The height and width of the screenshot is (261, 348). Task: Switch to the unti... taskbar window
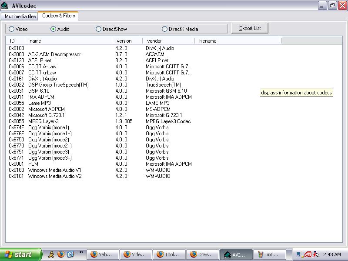coord(269,254)
